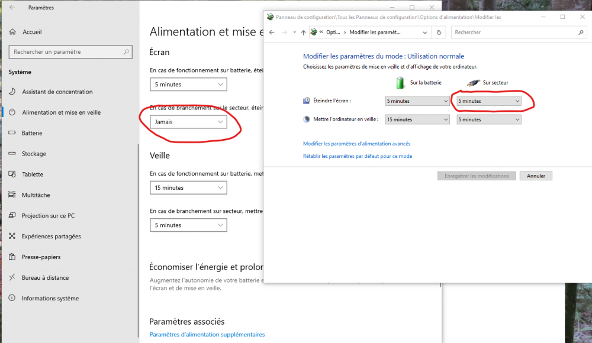
Task: Minimize the Control Panel window
Action: coord(543,17)
